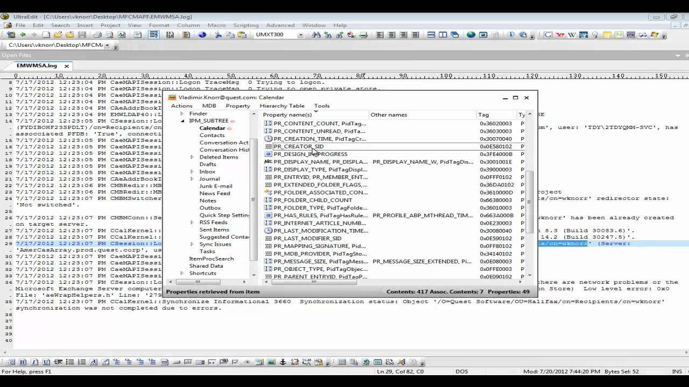The image size is (689, 387).
Task: Open the File menu in UltraEdit
Action: coord(20,25)
